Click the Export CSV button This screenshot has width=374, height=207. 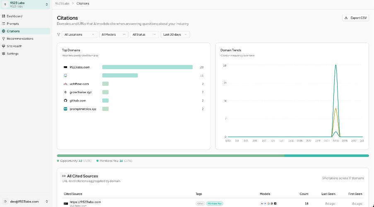pyautogui.click(x=355, y=18)
